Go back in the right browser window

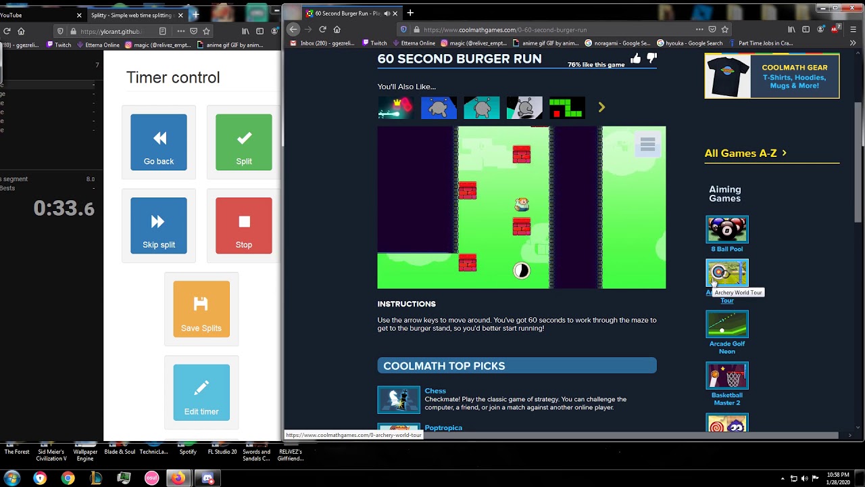coord(293,29)
